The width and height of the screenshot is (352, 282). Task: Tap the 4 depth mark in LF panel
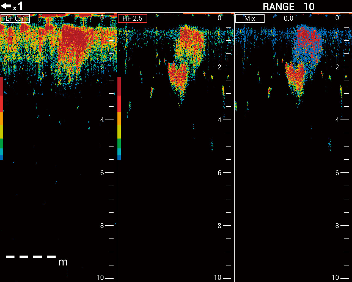[102, 120]
